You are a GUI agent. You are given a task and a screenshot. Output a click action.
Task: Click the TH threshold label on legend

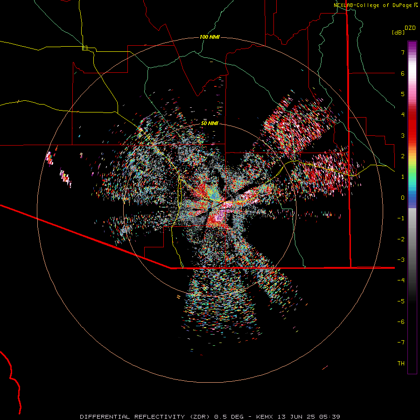click(401, 364)
